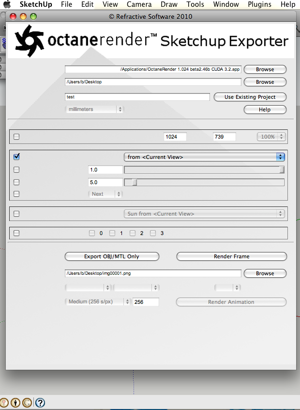
Task: Minimize exporter window with the yellow button
Action: (23, 17)
